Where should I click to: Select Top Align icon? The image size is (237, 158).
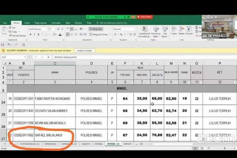pyautogui.click(x=68, y=29)
